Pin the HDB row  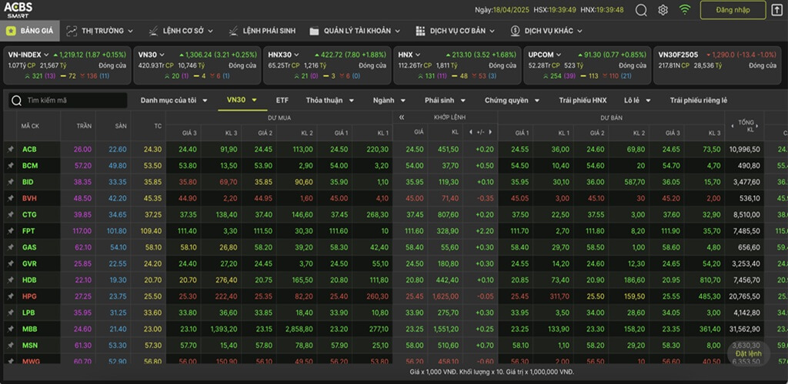[x=10, y=280]
